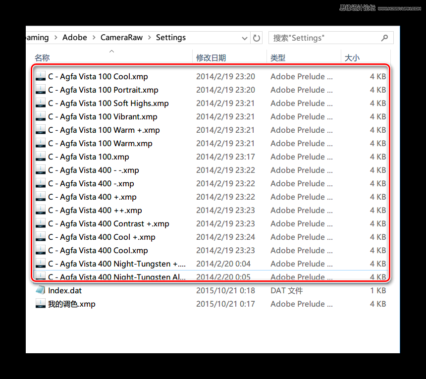
Task: Select file C - Agfa Vista 100 Soft Highs.xmp
Action: point(108,103)
